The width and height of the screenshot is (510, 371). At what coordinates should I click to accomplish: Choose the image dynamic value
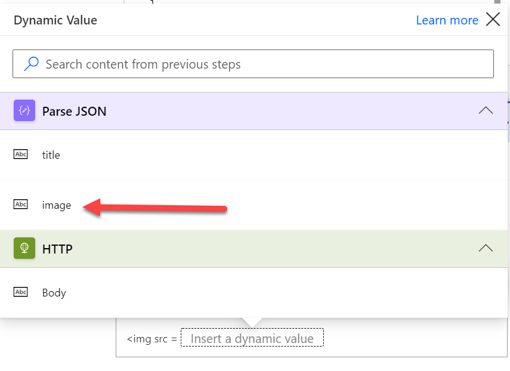57,205
